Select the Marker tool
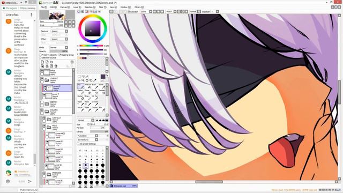Screen dimensions: 343x193 click(x=80, y=92)
